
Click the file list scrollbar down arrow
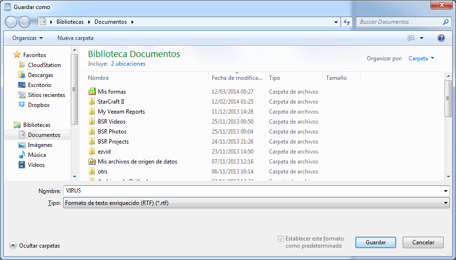click(448, 176)
